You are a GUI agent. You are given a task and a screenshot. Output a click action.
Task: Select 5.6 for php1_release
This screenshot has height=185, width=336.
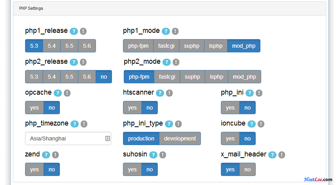(x=87, y=46)
